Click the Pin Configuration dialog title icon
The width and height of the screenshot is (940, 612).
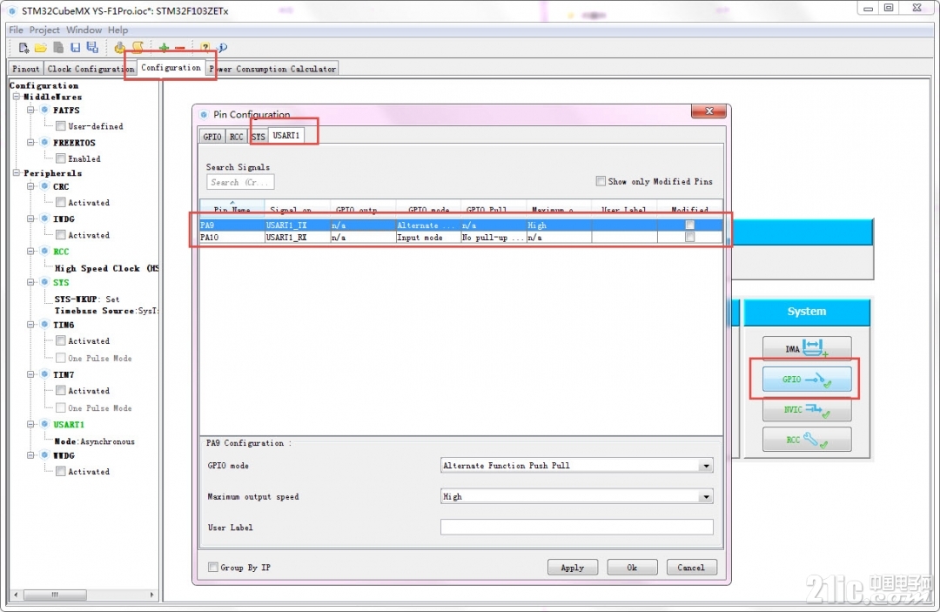(x=204, y=115)
